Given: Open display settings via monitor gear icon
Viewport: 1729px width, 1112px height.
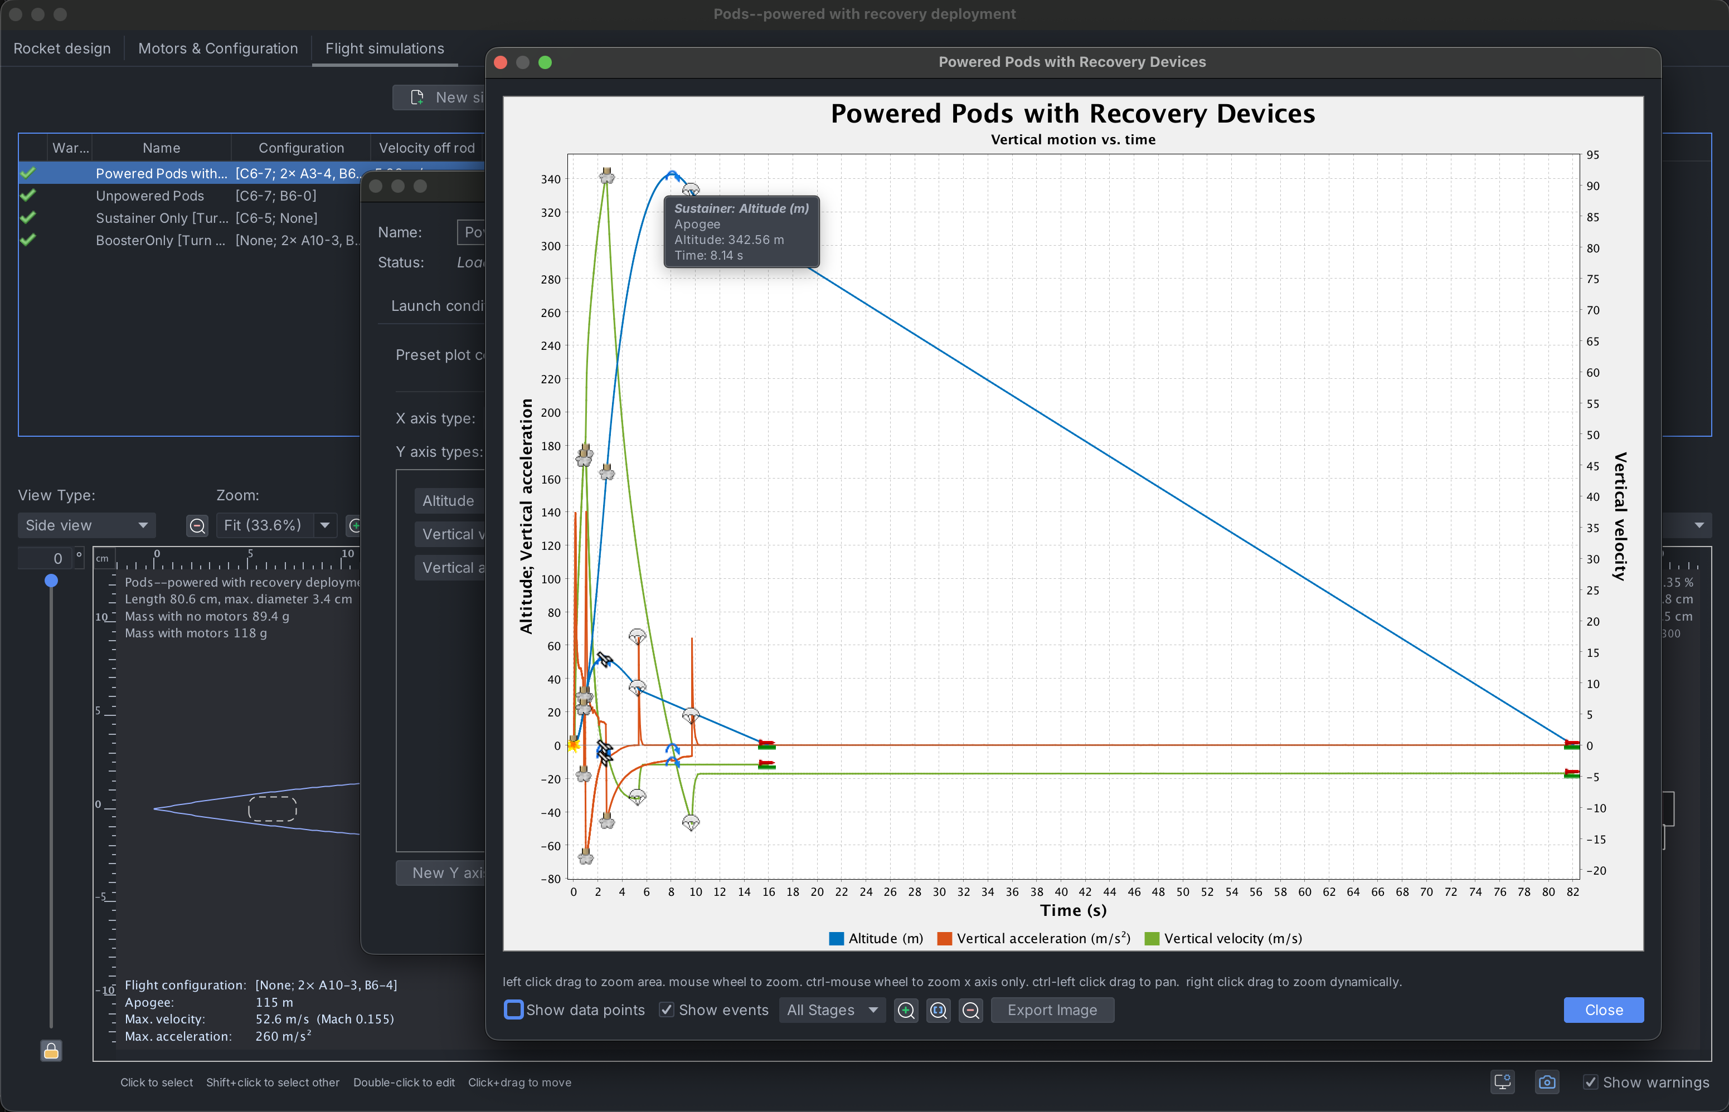Looking at the screenshot, I should click(1502, 1082).
